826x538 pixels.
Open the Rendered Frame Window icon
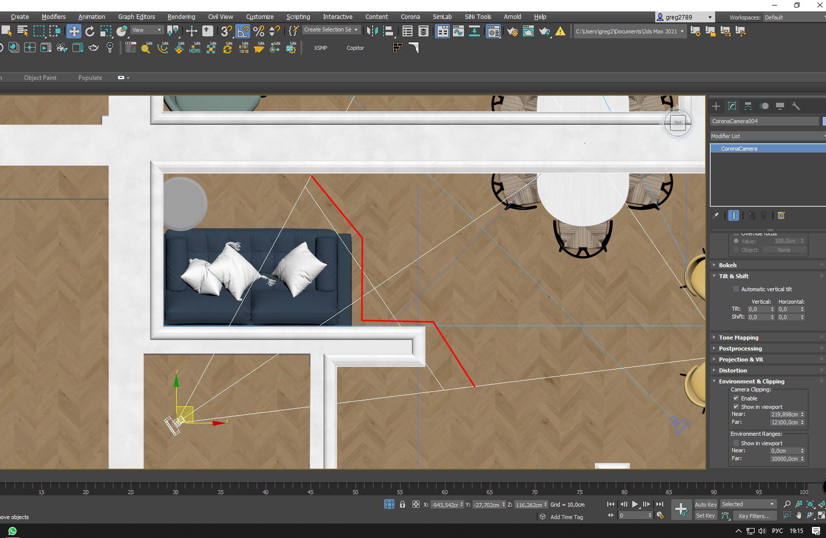point(528,31)
